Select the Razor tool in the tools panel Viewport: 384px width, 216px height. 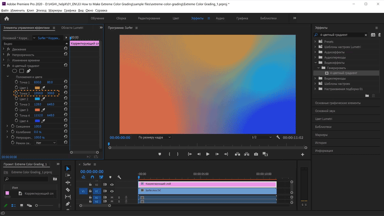pyautogui.click(x=68, y=190)
